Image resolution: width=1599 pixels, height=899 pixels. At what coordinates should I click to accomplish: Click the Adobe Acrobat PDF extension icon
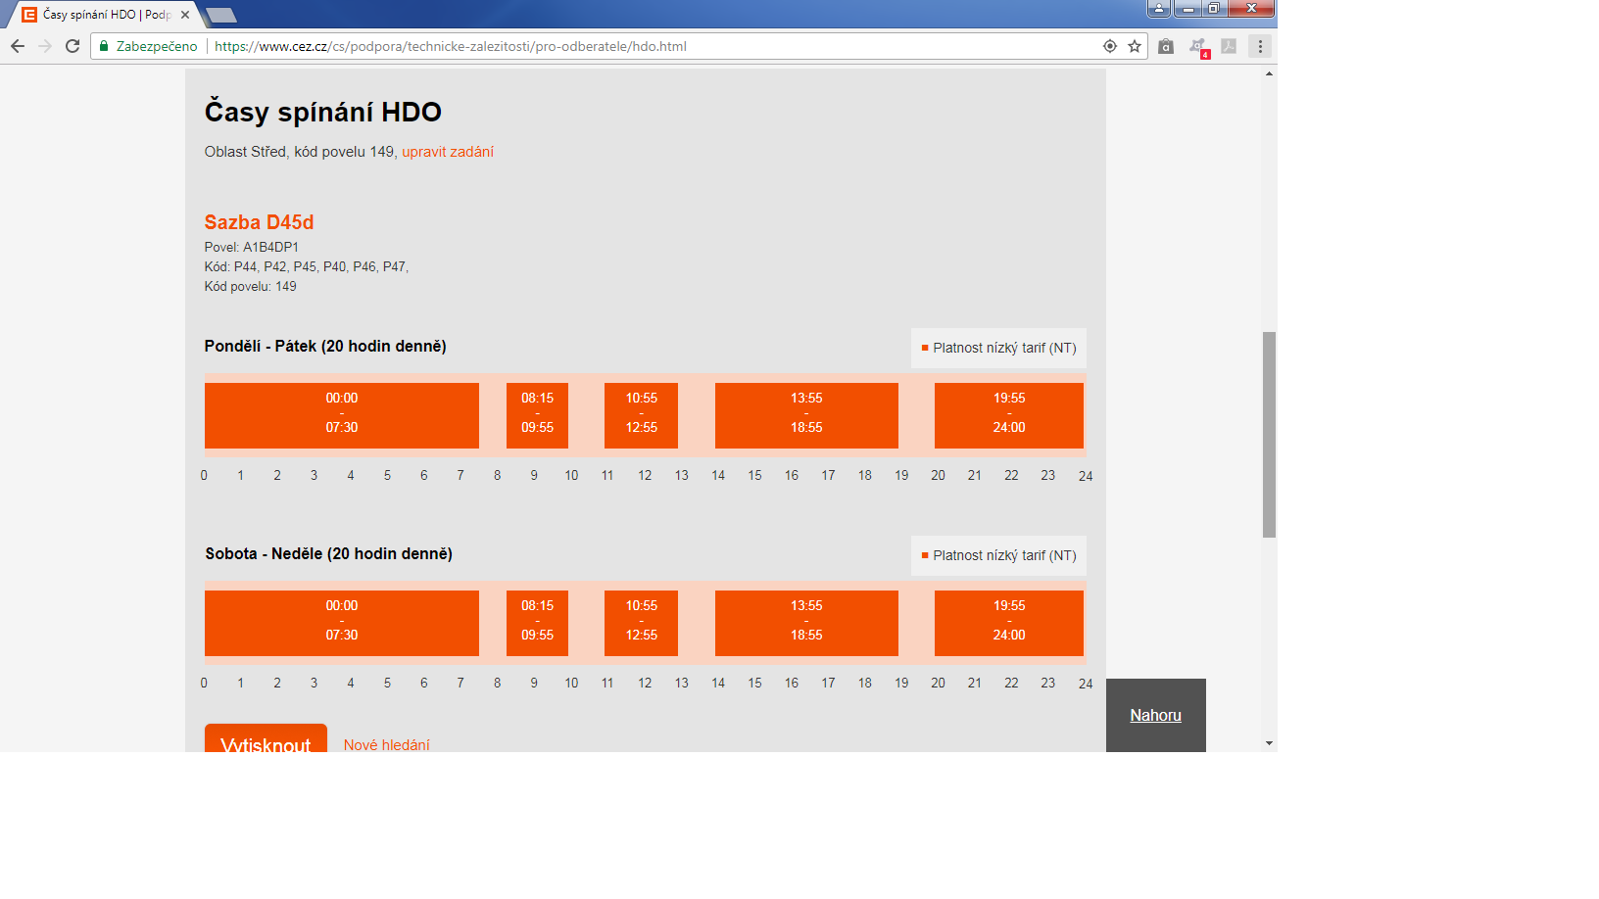click(x=1229, y=46)
